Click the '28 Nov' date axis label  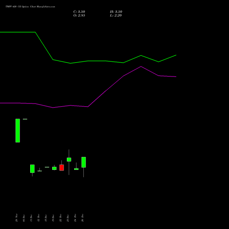coord(16,218)
